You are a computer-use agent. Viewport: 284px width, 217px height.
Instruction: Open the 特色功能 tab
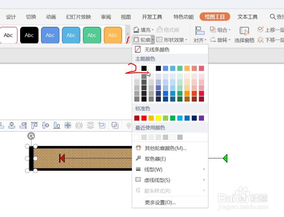pos(183,17)
